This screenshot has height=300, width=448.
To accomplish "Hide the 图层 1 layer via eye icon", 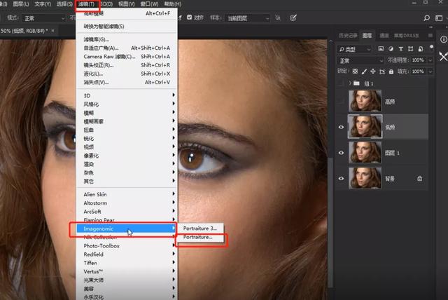I will tap(341, 153).
